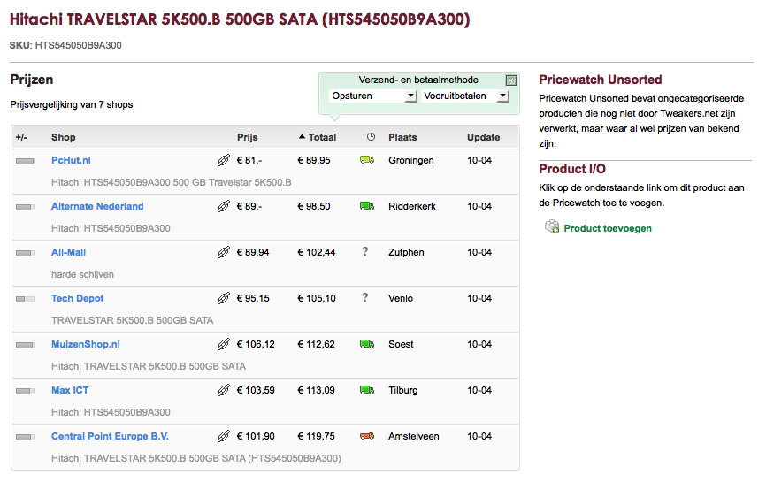
Task: Click the rating bar for PcHut.nl
Action: [x=26, y=161]
